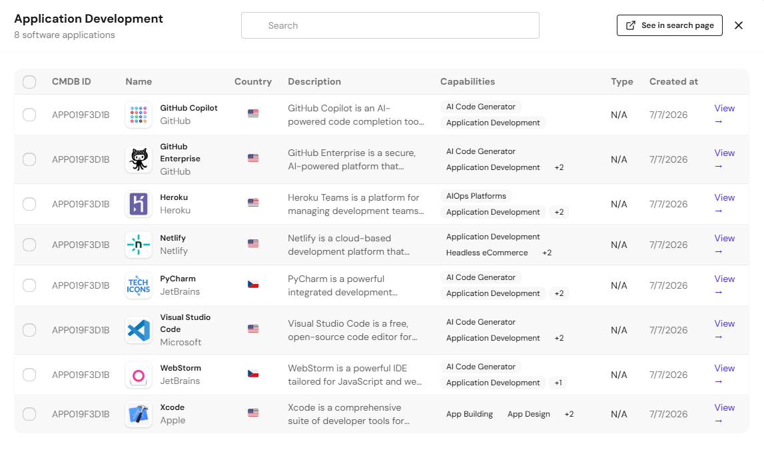Open View link for Heroku
764x450 pixels.
click(x=725, y=204)
